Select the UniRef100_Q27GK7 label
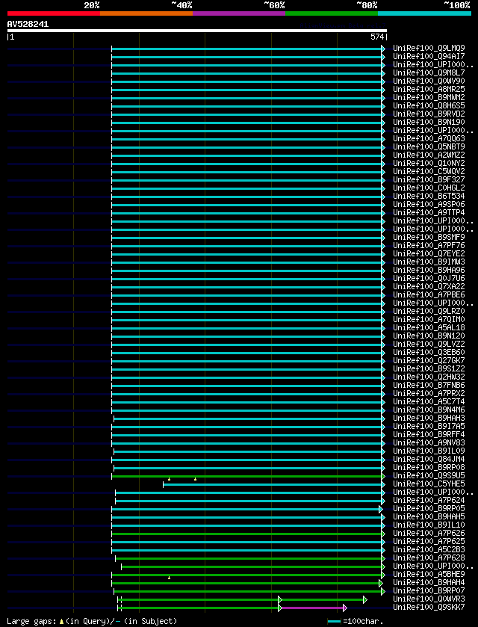Viewport: 478px width, 627px height. click(x=429, y=360)
